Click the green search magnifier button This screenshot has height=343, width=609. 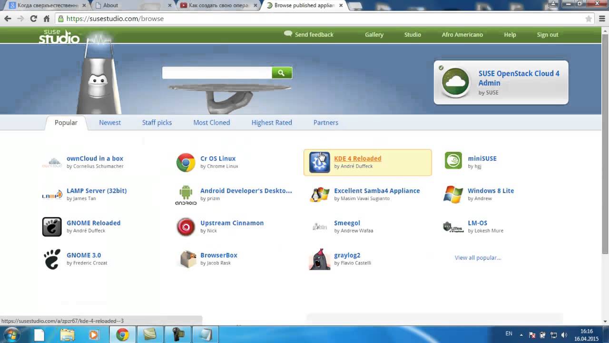click(x=282, y=73)
